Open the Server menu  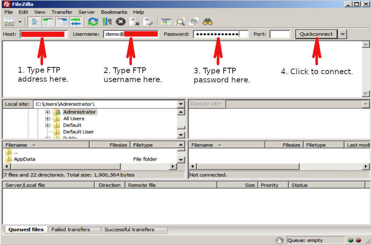click(87, 12)
